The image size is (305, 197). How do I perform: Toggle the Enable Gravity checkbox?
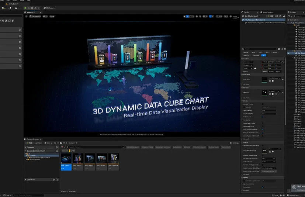(x=263, y=117)
